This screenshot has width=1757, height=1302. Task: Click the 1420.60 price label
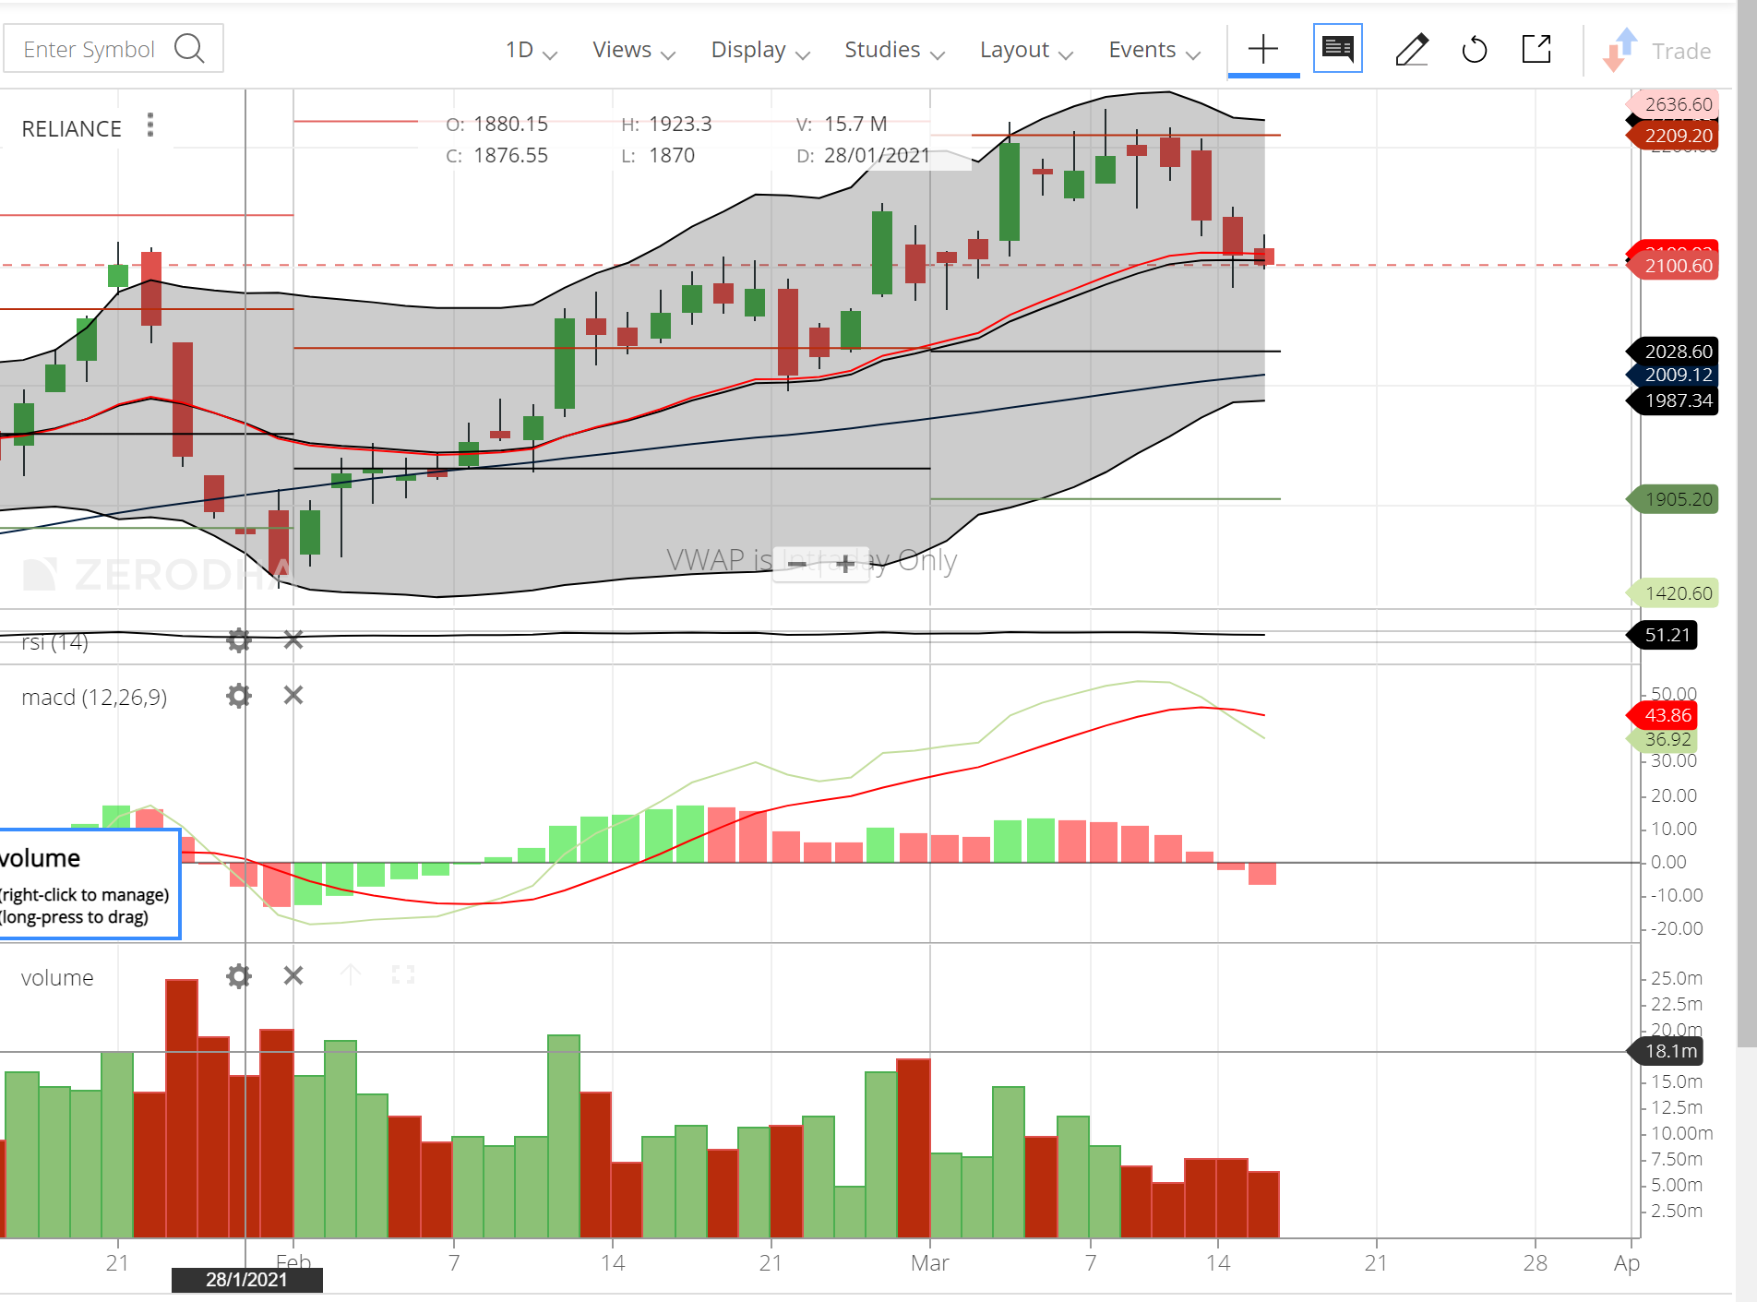1672,593
